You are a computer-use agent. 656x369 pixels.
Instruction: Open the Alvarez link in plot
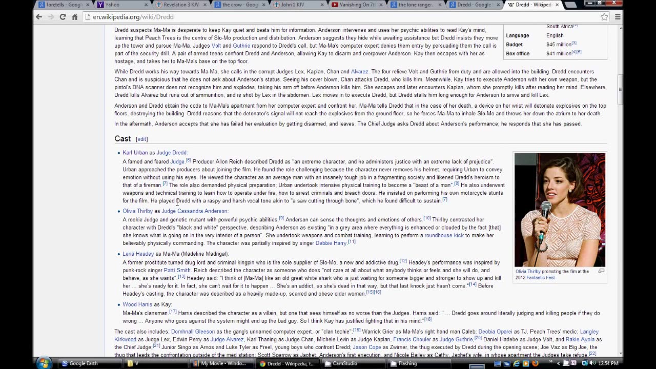pyautogui.click(x=359, y=72)
